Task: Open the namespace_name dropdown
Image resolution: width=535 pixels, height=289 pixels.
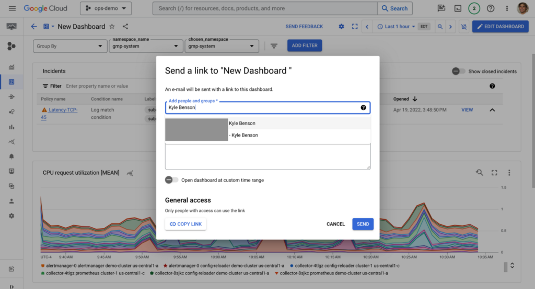Action: coord(146,46)
